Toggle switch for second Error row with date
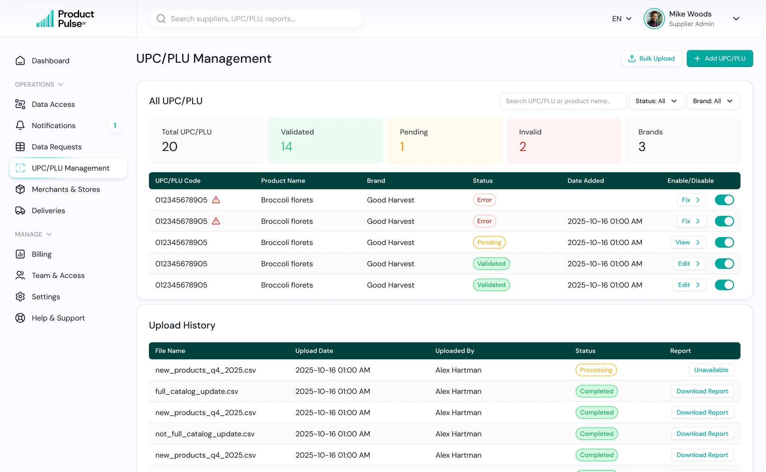 724,221
